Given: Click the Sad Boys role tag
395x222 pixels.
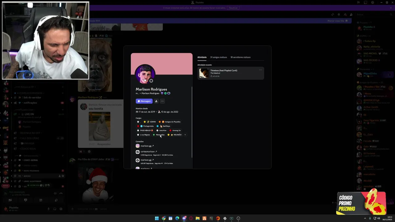Looking at the screenshot, I should pyautogui.click(x=164, y=126).
